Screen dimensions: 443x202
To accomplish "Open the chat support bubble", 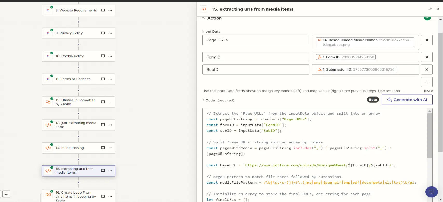I will [432, 192].
